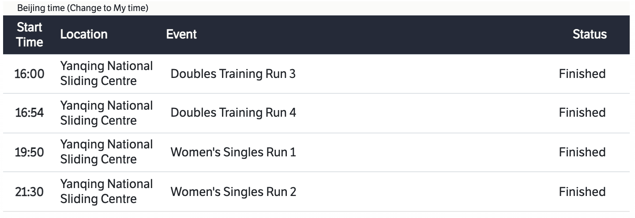Click the Start Time column header

[30, 35]
